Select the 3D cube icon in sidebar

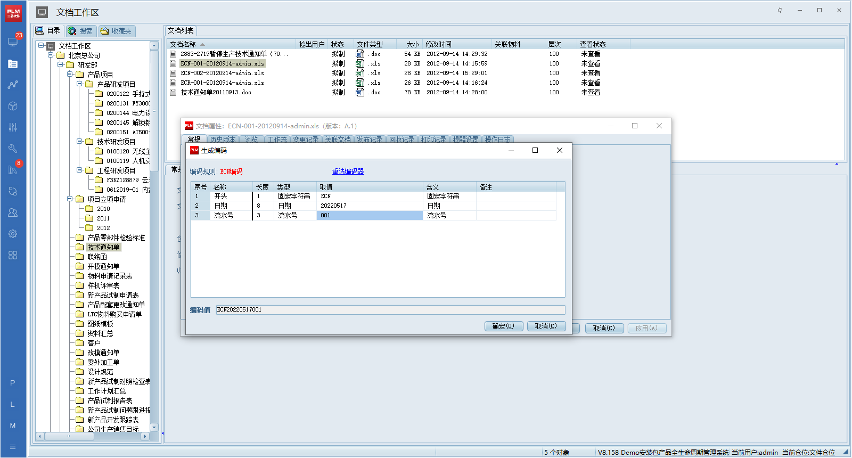click(13, 106)
